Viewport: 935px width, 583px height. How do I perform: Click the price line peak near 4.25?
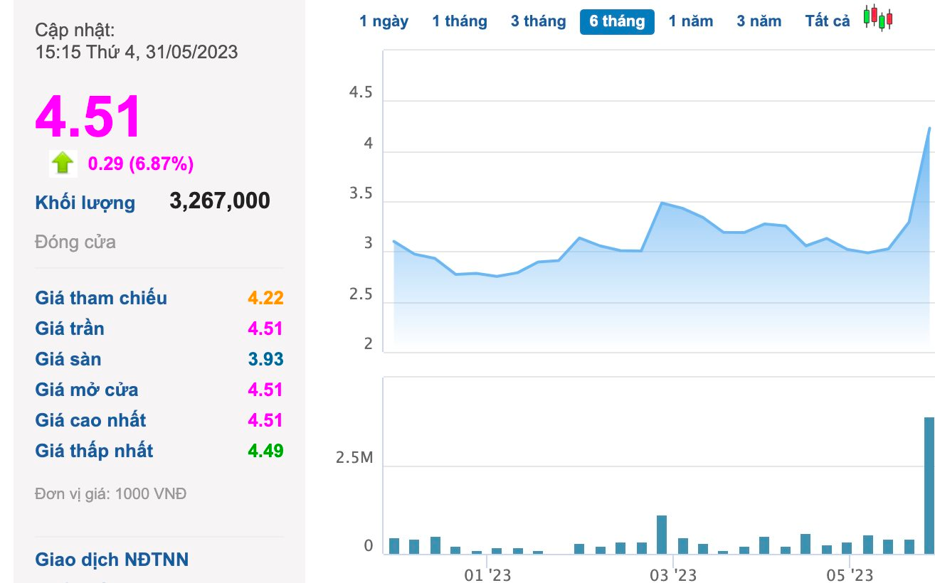929,129
